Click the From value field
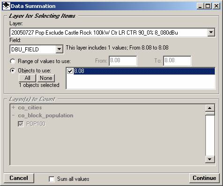This screenshot has width=223, height=186. point(123,61)
